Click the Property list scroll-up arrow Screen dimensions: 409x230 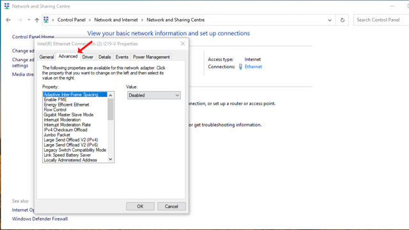click(x=111, y=95)
